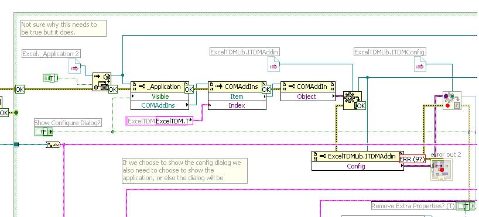
Task: Select the error out 2 indicator icon
Action: click(x=441, y=170)
